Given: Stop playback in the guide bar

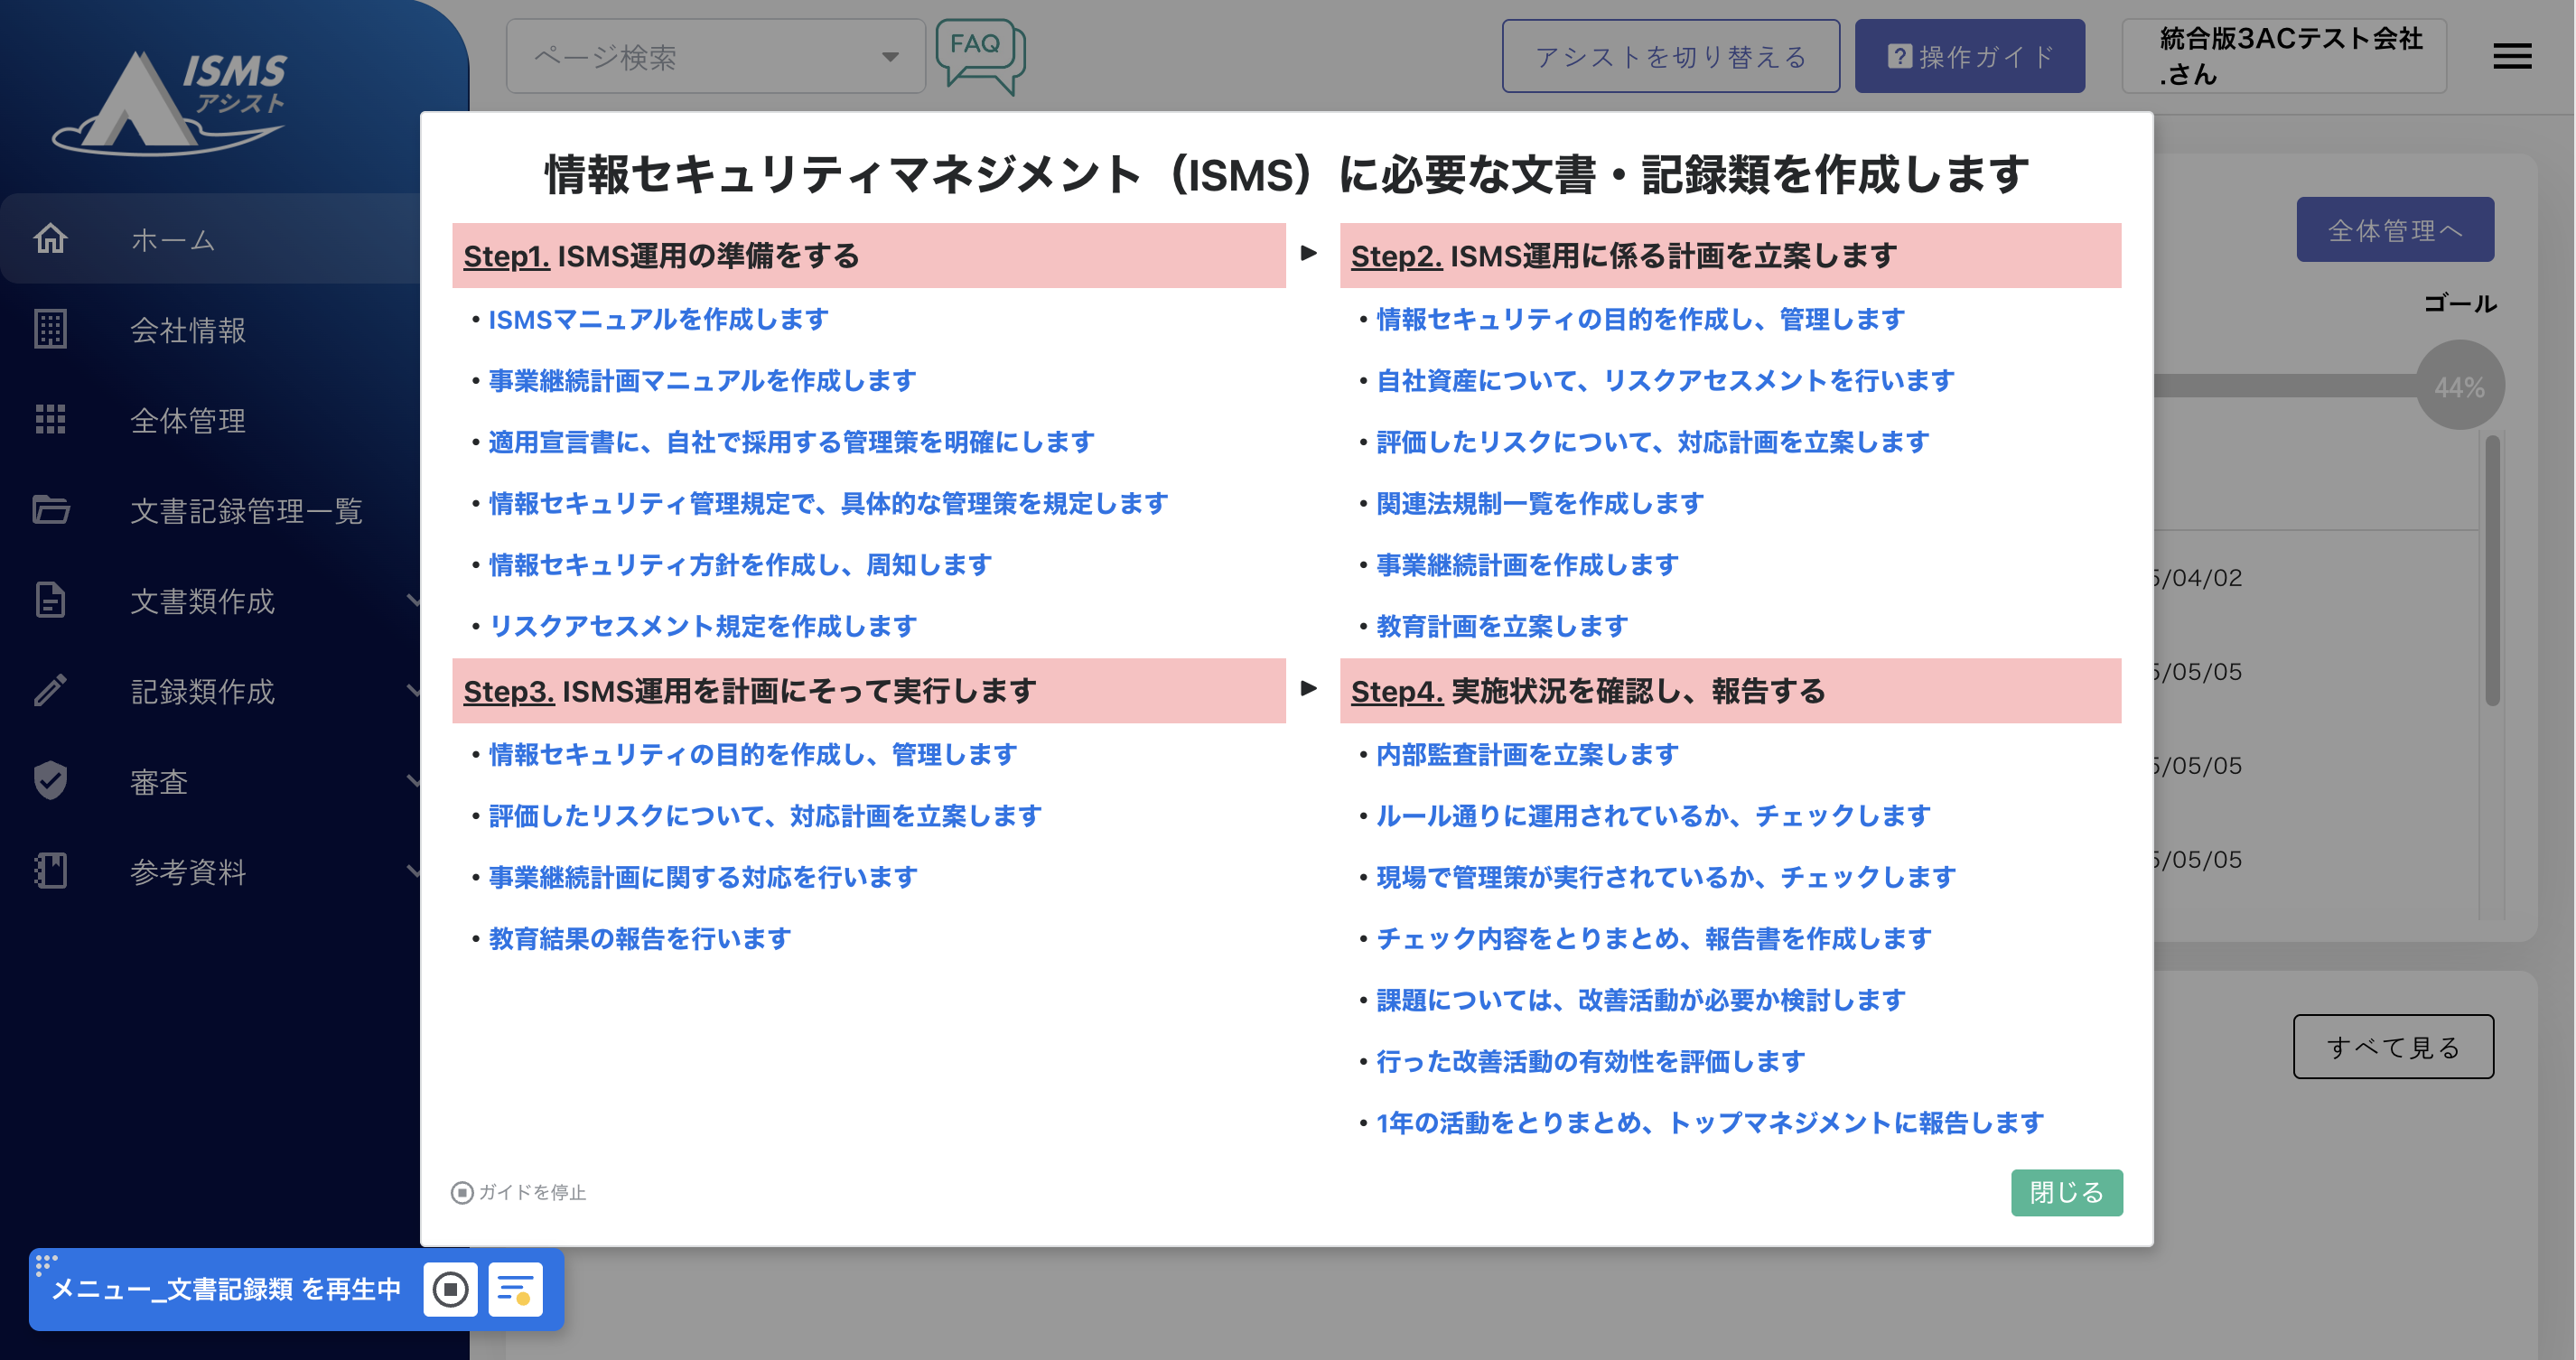Looking at the screenshot, I should pyautogui.click(x=450, y=1289).
